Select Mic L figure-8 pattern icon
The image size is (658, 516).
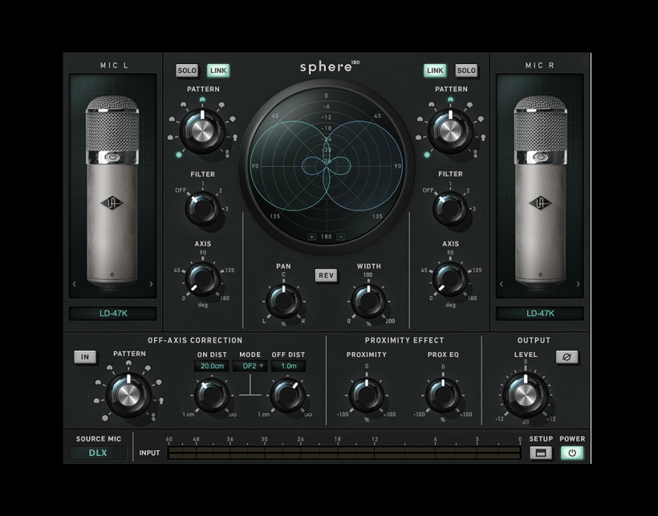227,154
